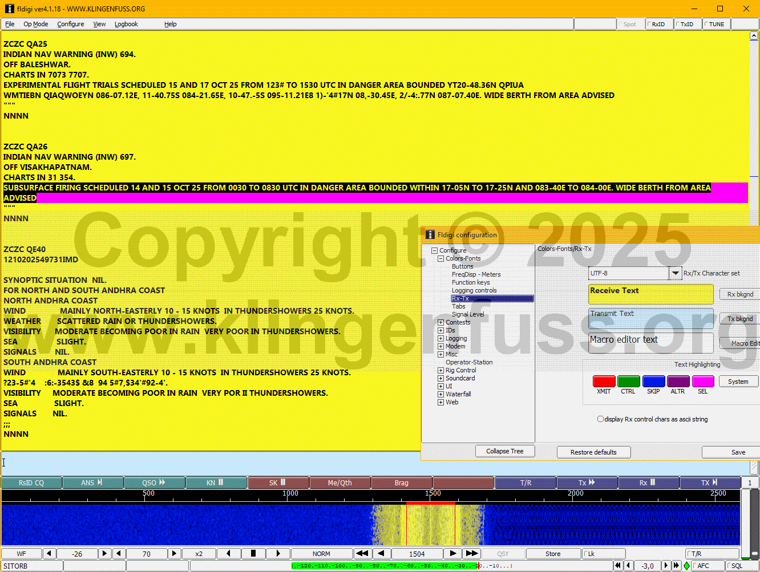Screen dimensions: 760x572
Task: Click left arrow before waterfall level -26
Action: pos(50,553)
